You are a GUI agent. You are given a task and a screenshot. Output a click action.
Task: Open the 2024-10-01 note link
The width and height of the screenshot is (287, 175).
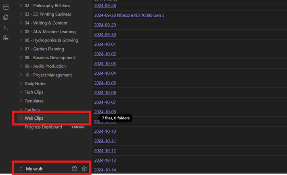pyautogui.click(x=105, y=44)
